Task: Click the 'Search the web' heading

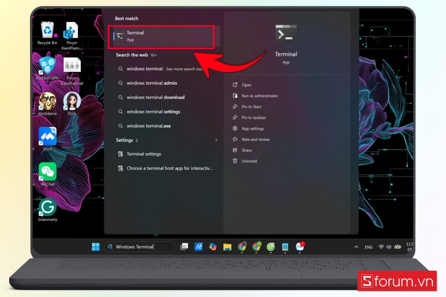Action: click(132, 55)
